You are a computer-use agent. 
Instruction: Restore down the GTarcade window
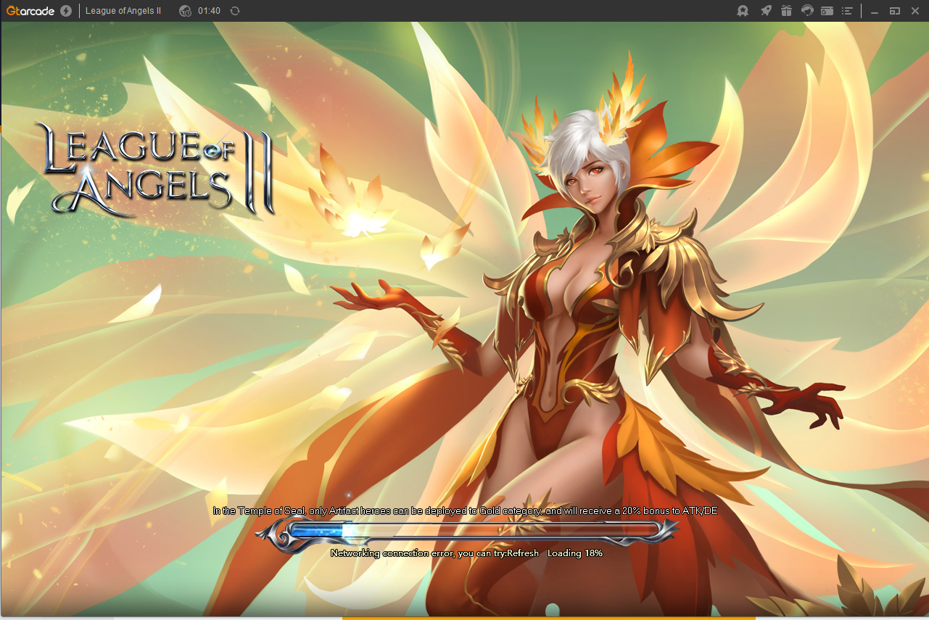[x=895, y=11]
